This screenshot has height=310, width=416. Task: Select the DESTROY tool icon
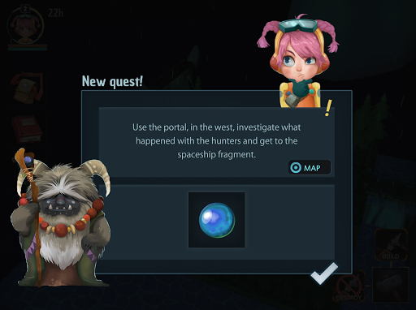point(349,286)
